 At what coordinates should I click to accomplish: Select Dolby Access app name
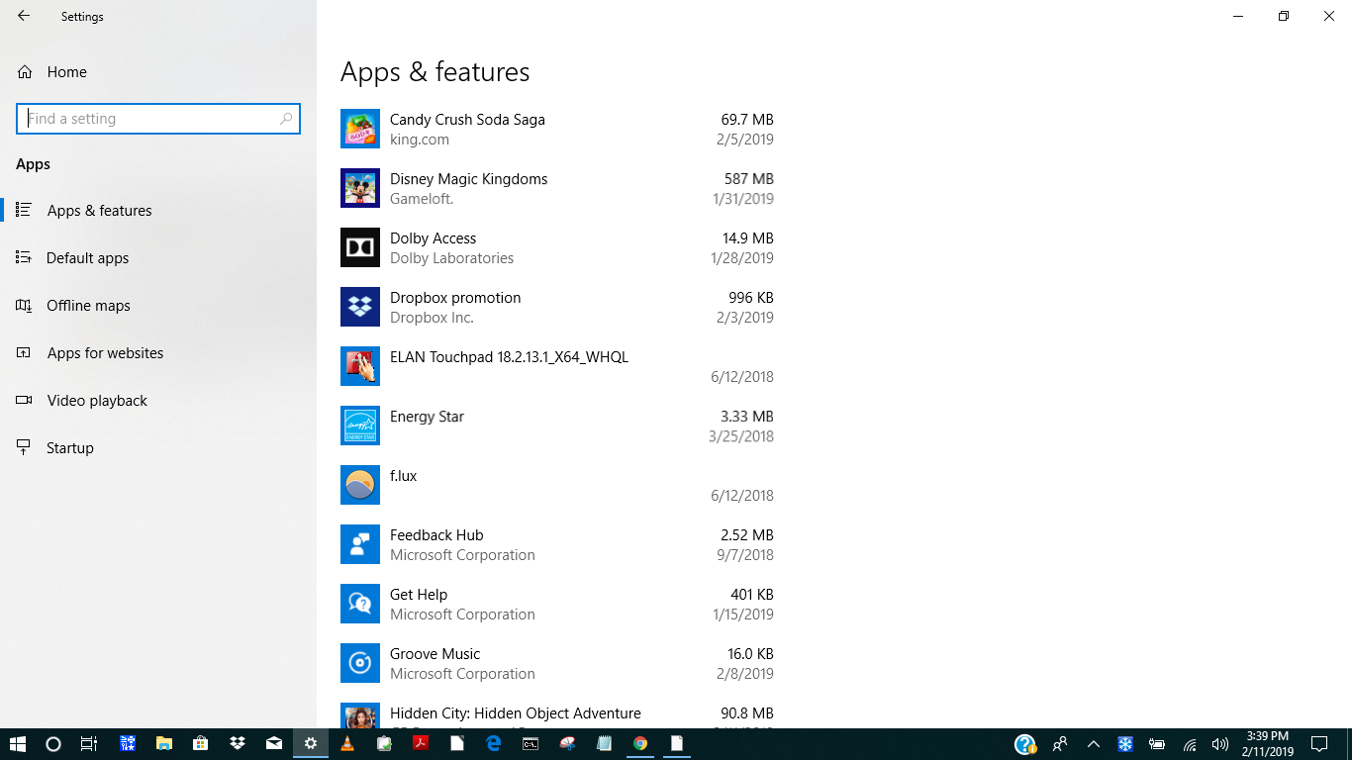[433, 238]
